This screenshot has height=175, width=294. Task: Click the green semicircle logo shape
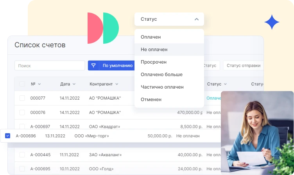point(111,28)
